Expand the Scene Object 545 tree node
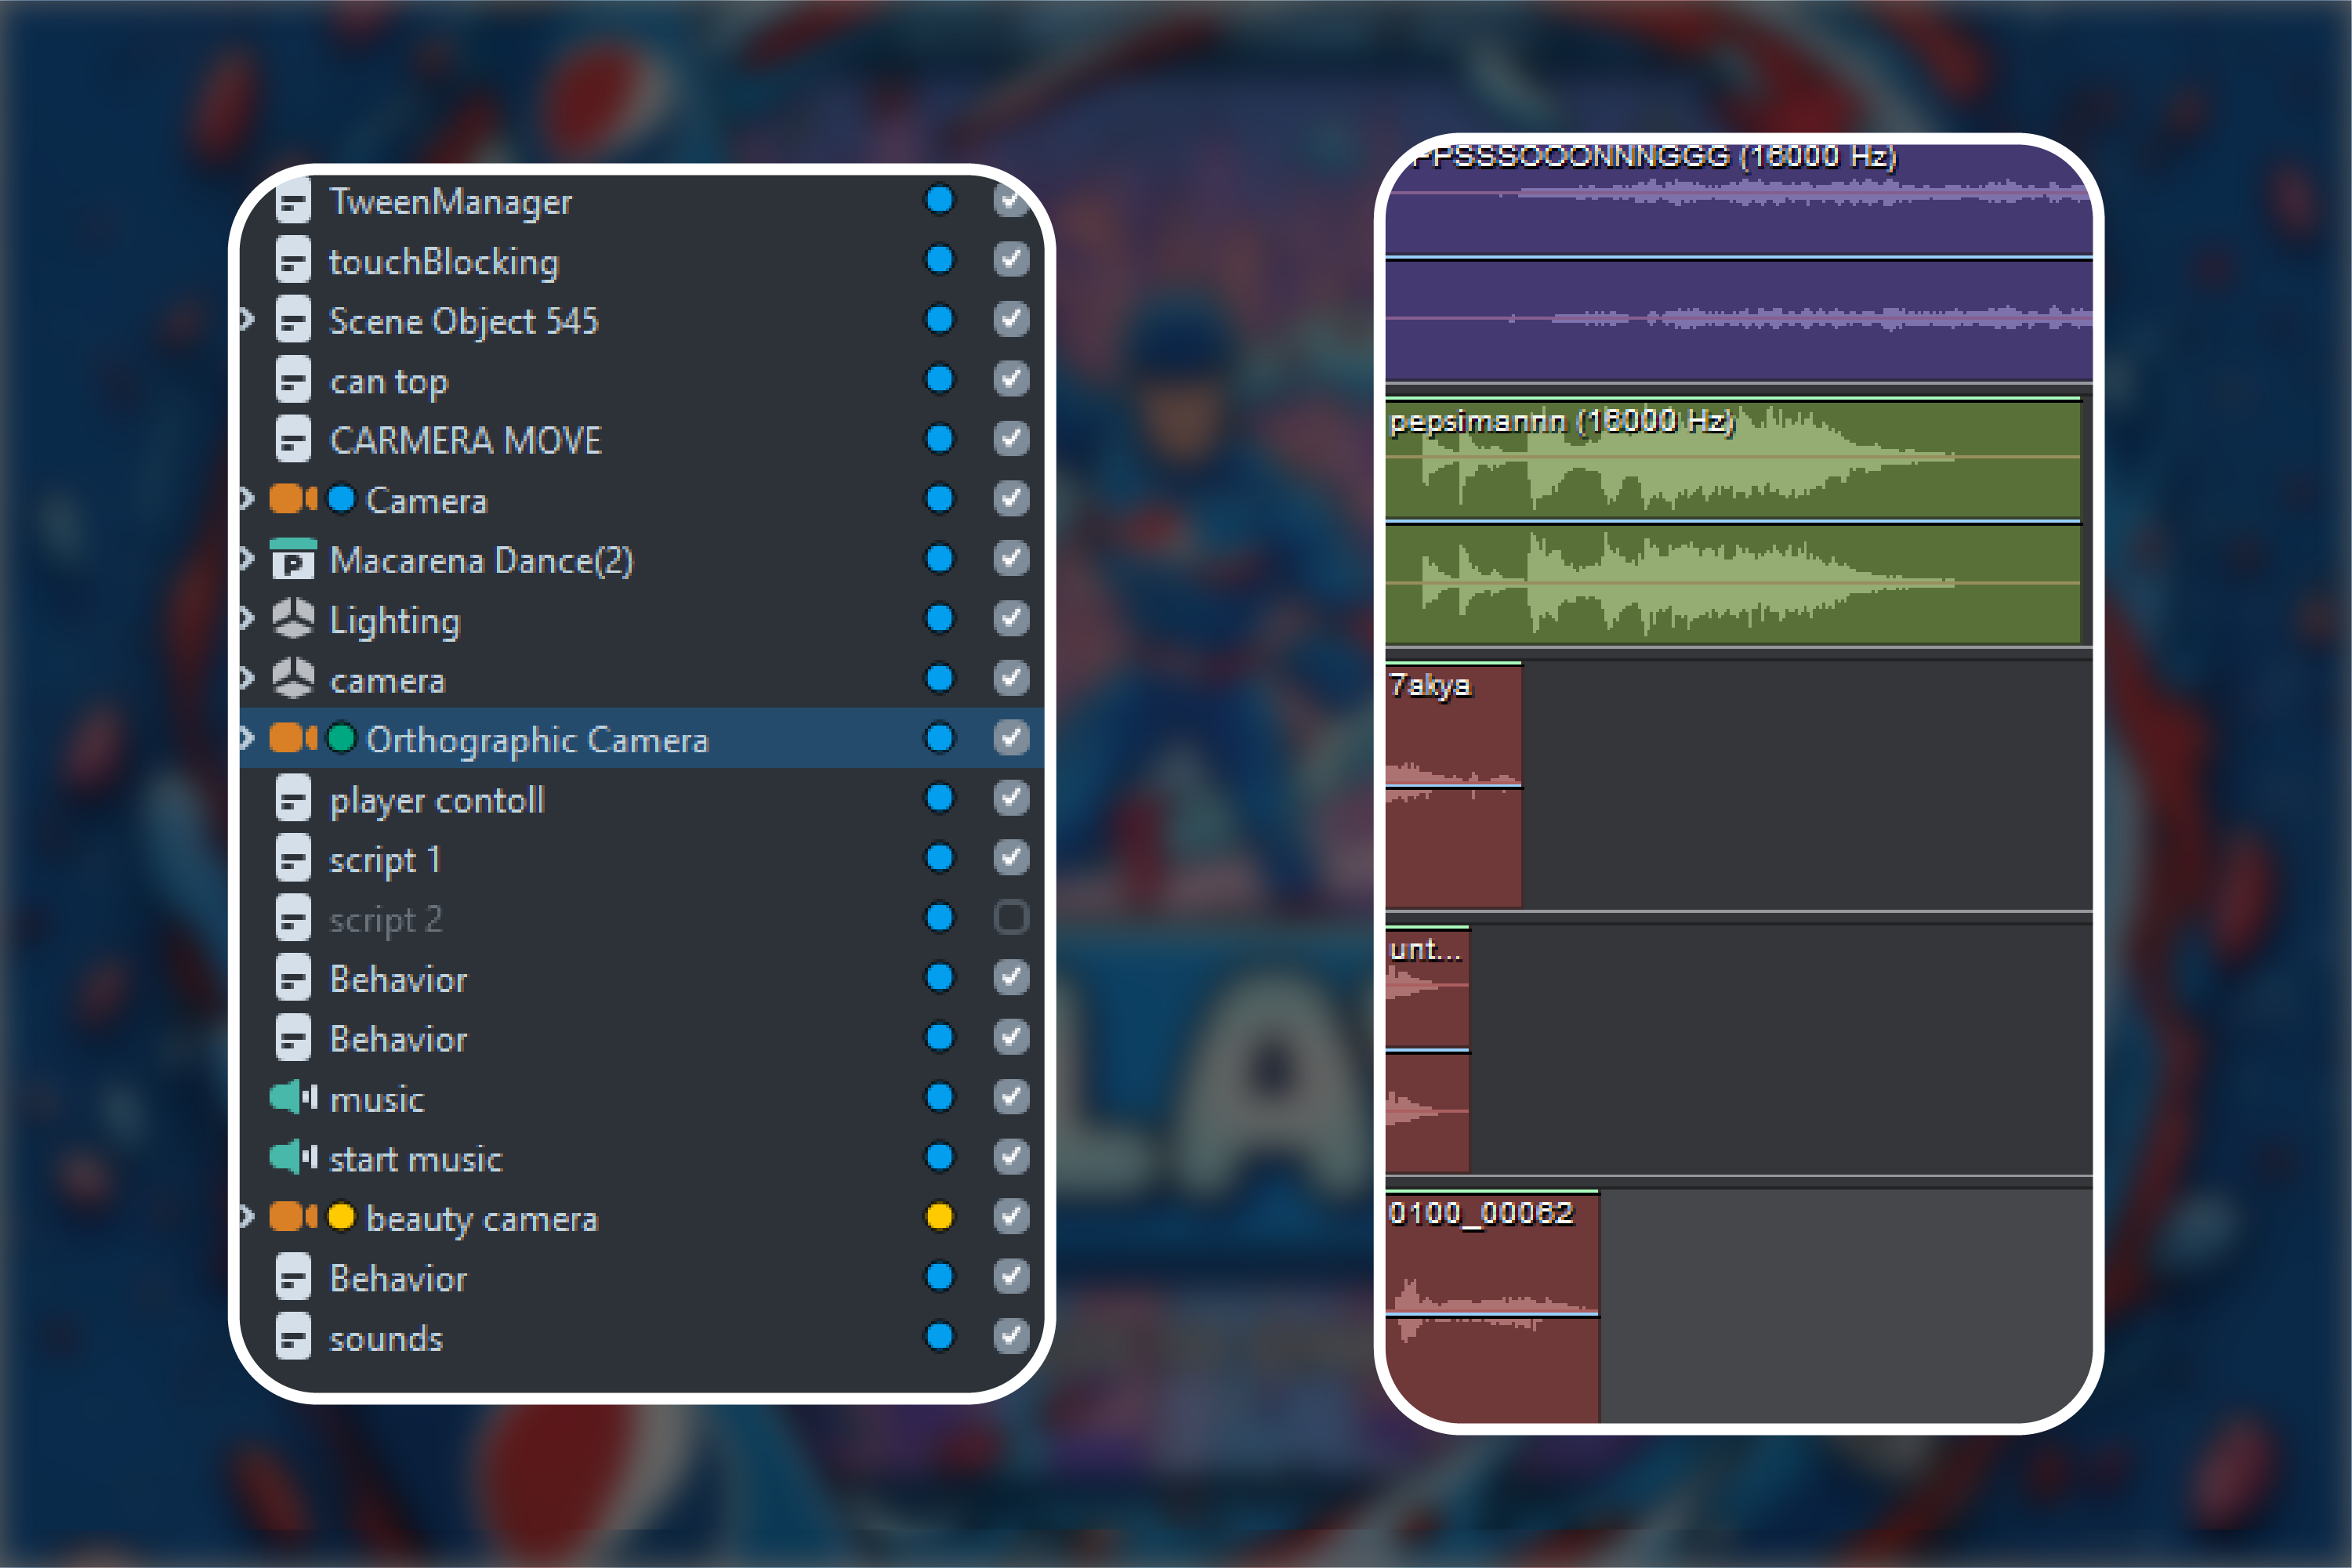The width and height of the screenshot is (2352, 1568). coord(246,320)
